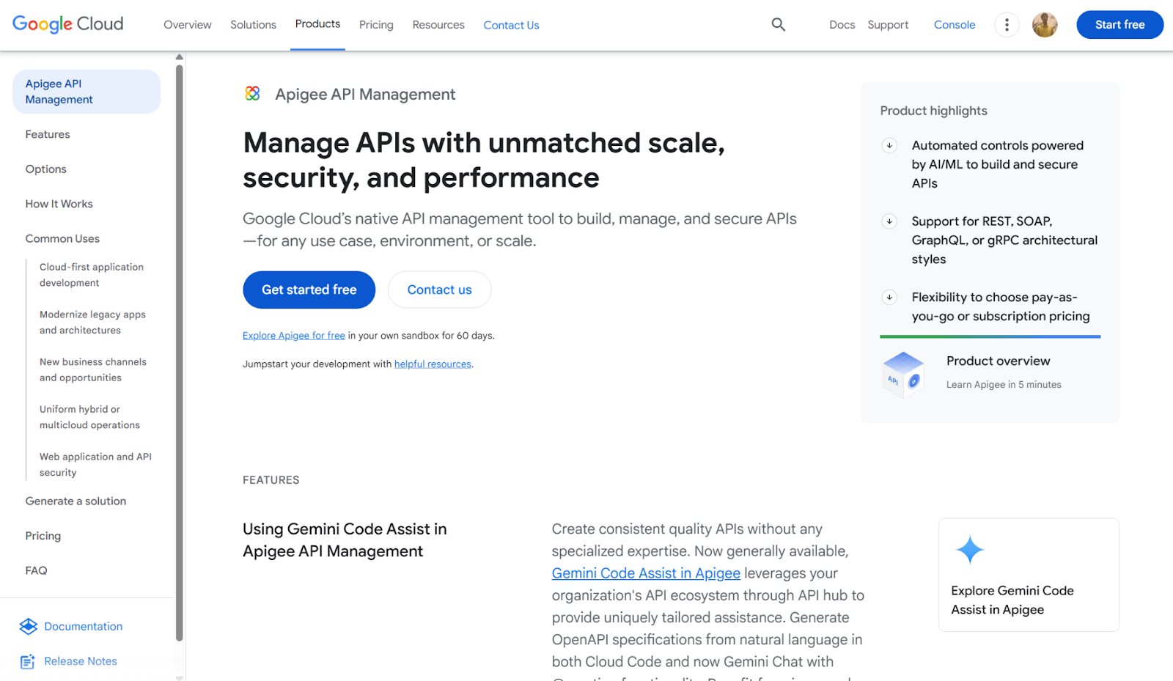
Task: Jump to Generate a solution section
Action: coord(76,501)
